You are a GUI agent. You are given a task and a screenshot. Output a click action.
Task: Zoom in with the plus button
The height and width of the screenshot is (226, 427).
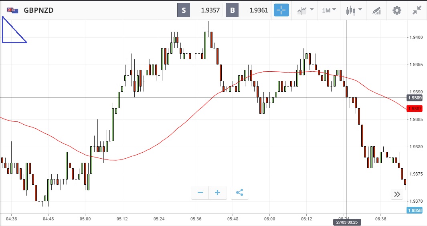(218, 193)
